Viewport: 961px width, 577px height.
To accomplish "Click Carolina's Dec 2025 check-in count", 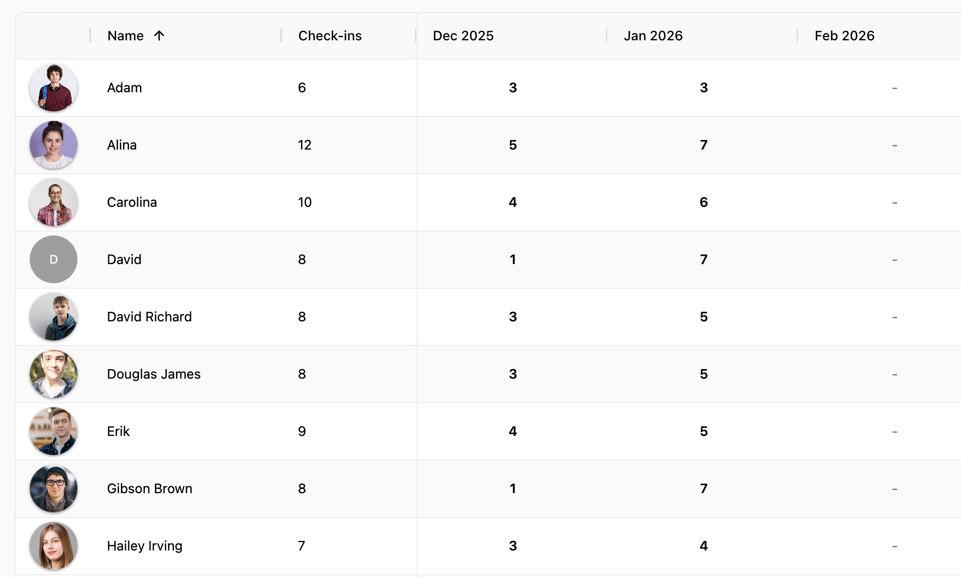I will pos(513,202).
